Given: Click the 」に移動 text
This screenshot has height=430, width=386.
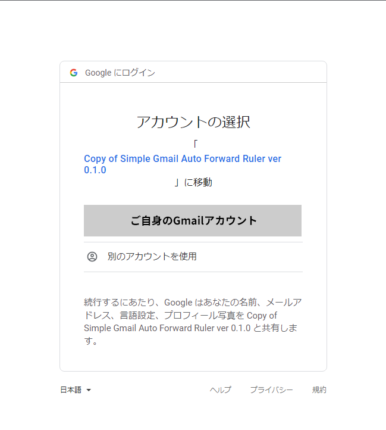Looking at the screenshot, I should [x=193, y=183].
